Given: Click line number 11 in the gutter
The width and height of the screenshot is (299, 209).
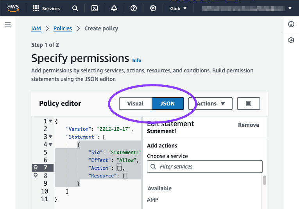Looking at the screenshot, I should click(45, 199).
